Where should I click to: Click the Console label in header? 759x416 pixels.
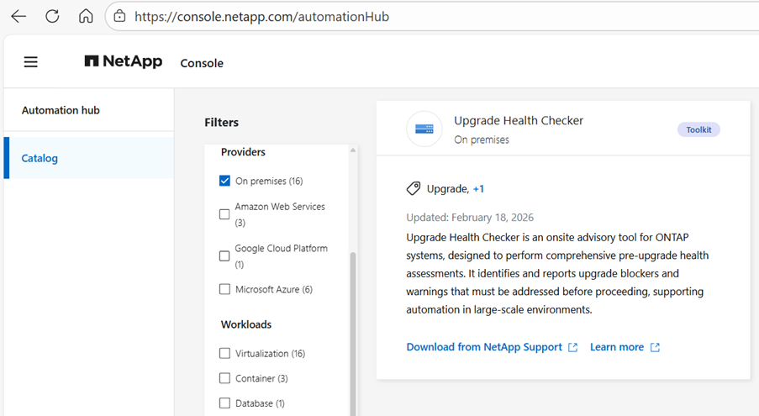(x=202, y=63)
